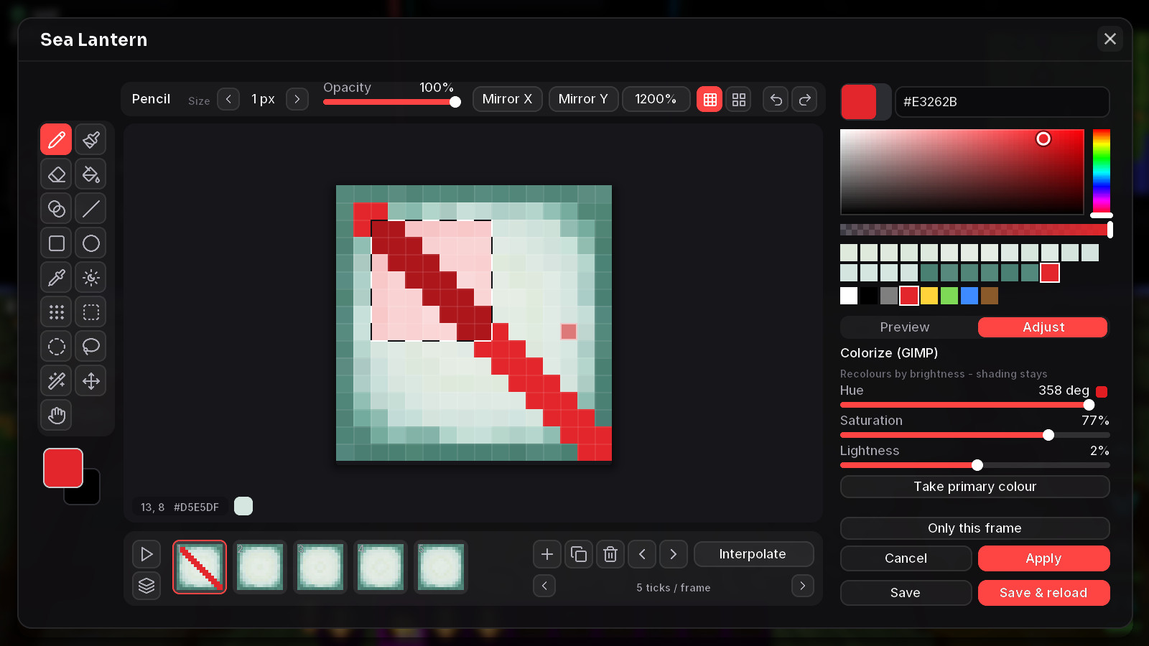Toggle Mirror X symmetry

coord(508,99)
